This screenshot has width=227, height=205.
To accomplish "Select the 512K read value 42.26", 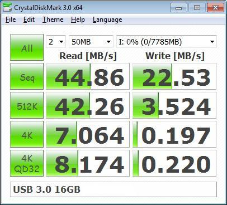I will (x=88, y=105).
